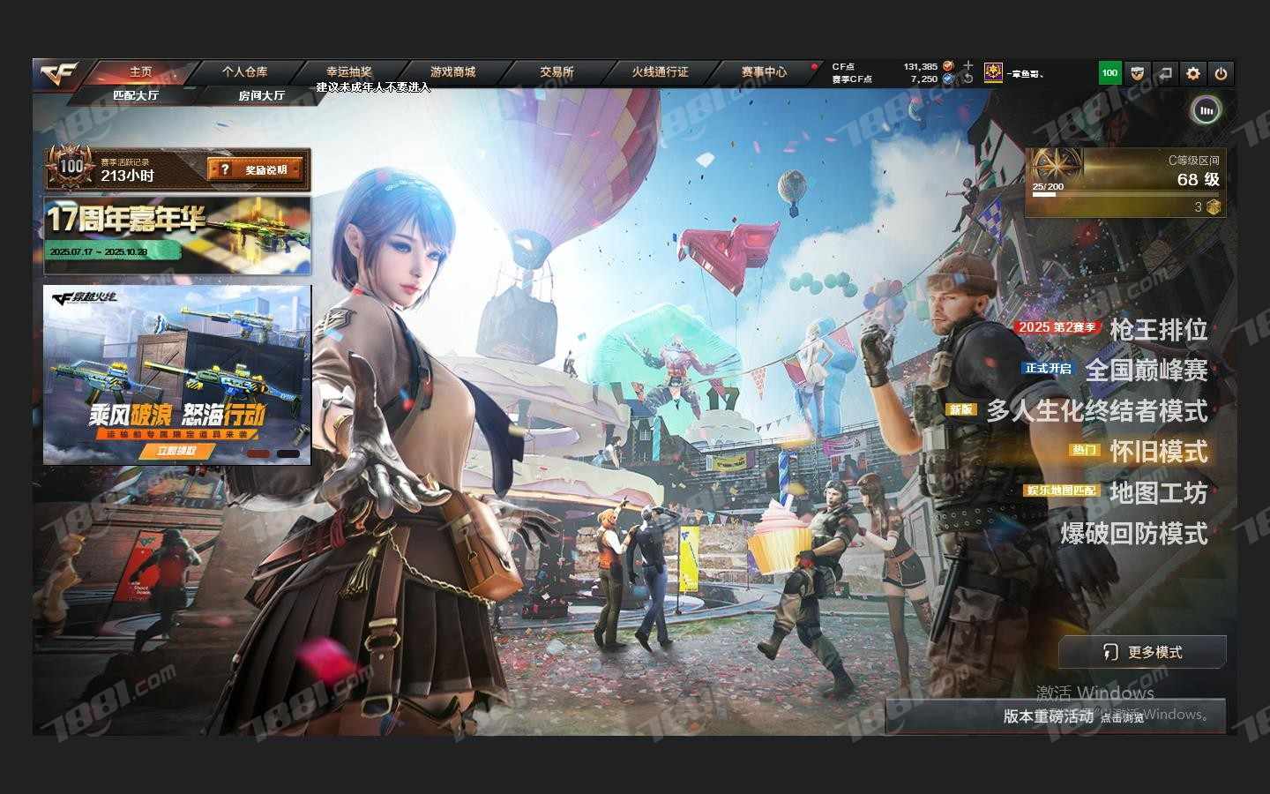Click the 213小时 activity record text

(127, 176)
